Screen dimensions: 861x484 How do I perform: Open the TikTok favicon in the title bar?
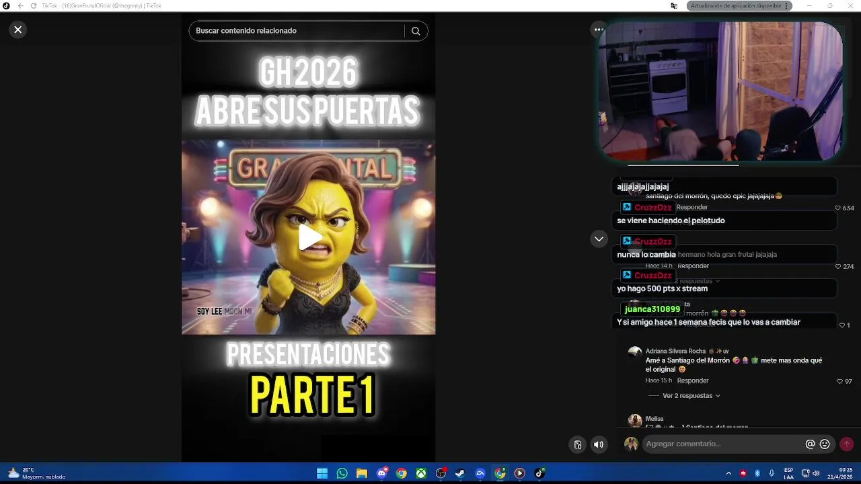pyautogui.click(x=6, y=5)
